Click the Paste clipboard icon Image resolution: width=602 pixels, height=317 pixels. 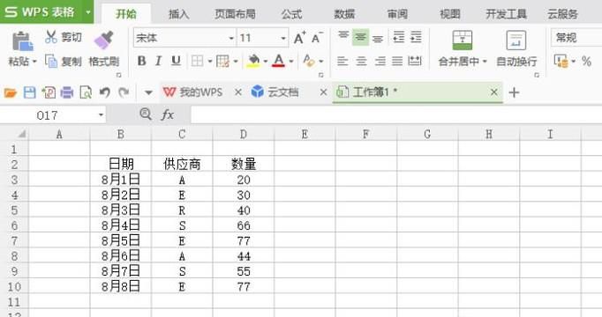coord(22,41)
